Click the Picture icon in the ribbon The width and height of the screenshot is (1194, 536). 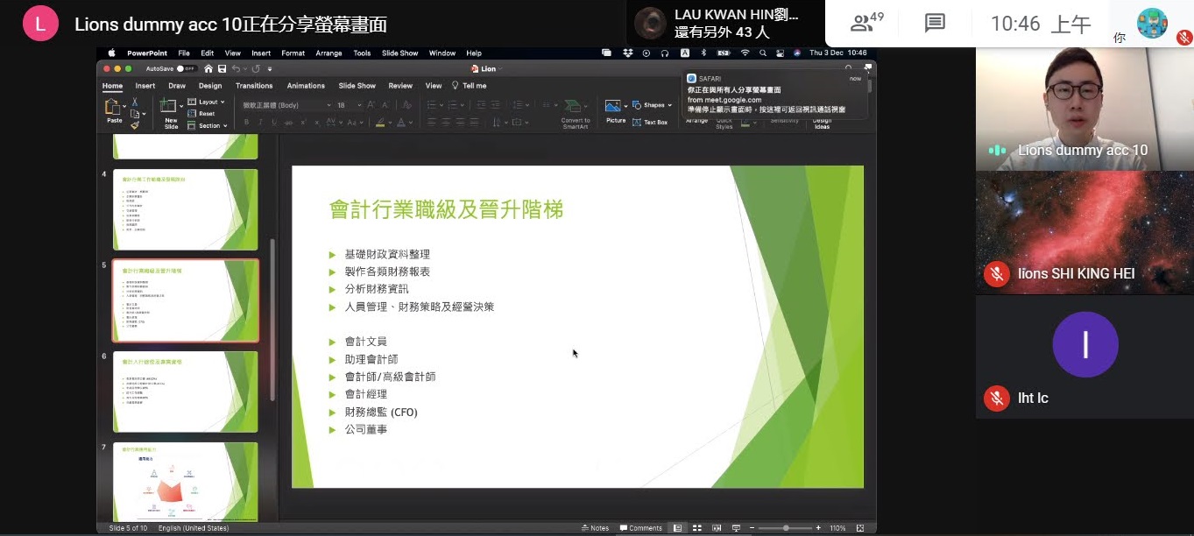coord(615,108)
